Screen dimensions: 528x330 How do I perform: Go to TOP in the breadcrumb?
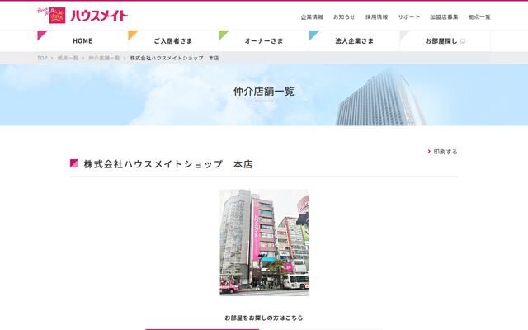tap(42, 58)
